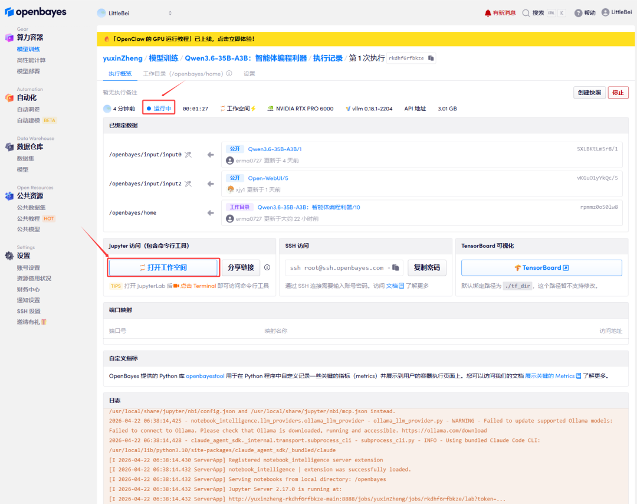Viewport: 637px width, 504px height.
Task: Copy the execution ID rkdhf6rfbkze
Action: click(x=431, y=58)
